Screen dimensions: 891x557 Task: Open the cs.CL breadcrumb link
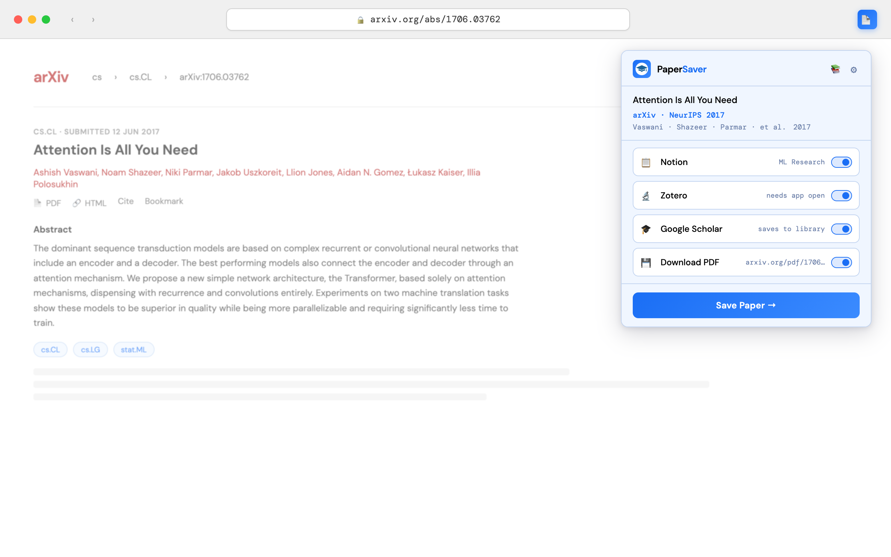coord(140,77)
